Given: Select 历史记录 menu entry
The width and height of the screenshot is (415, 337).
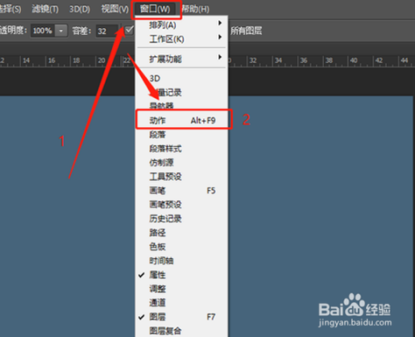Looking at the screenshot, I should [x=181, y=219].
